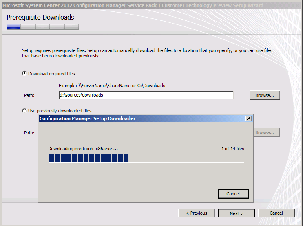Click Browse for the download path
The height and width of the screenshot is (226, 303).
point(265,95)
